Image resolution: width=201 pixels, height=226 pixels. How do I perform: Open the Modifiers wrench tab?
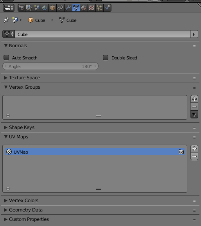(68, 8)
